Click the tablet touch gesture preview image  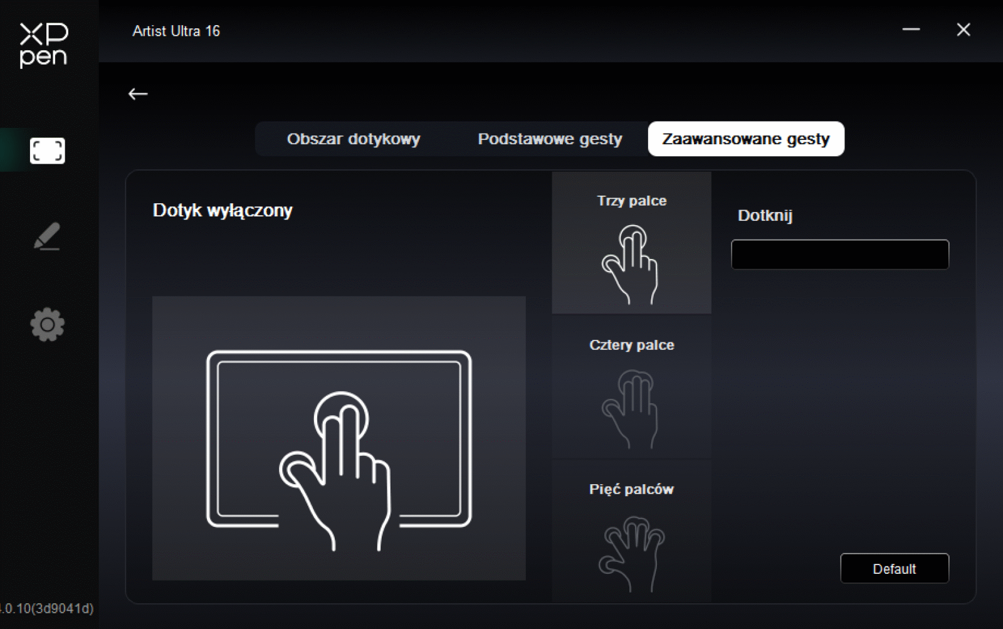coord(339,438)
